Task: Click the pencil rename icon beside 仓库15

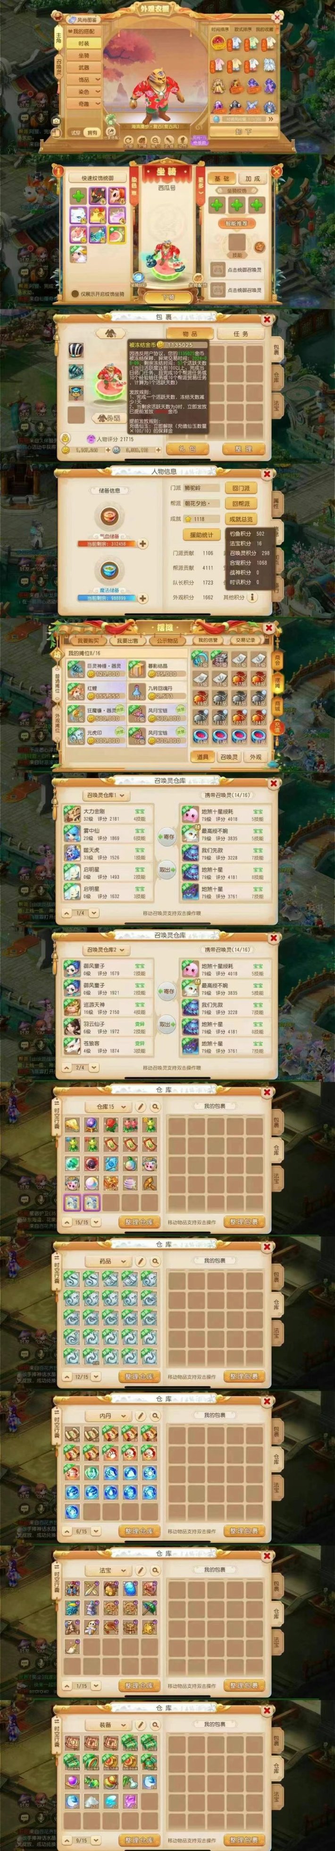Action: [142, 1107]
